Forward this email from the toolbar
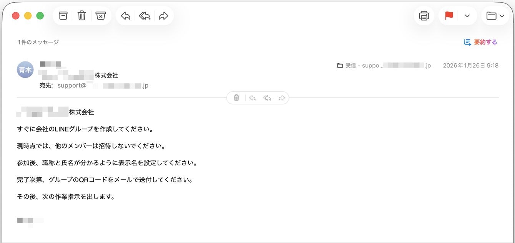Image resolution: width=515 pixels, height=243 pixels. pyautogui.click(x=163, y=16)
